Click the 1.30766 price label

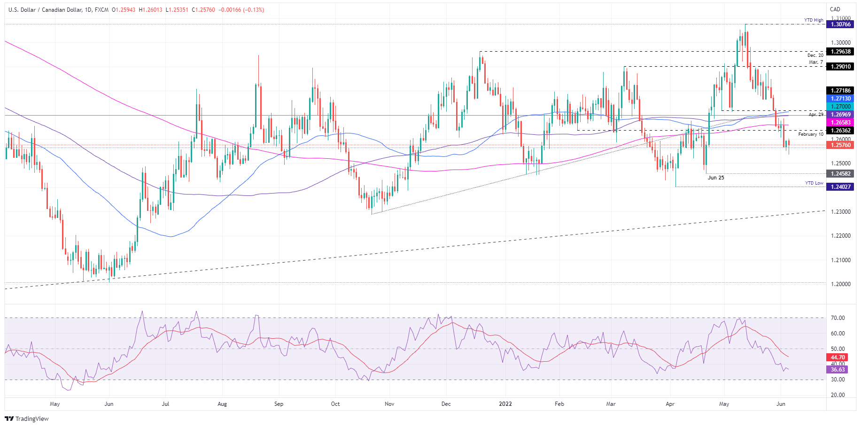tap(840, 24)
